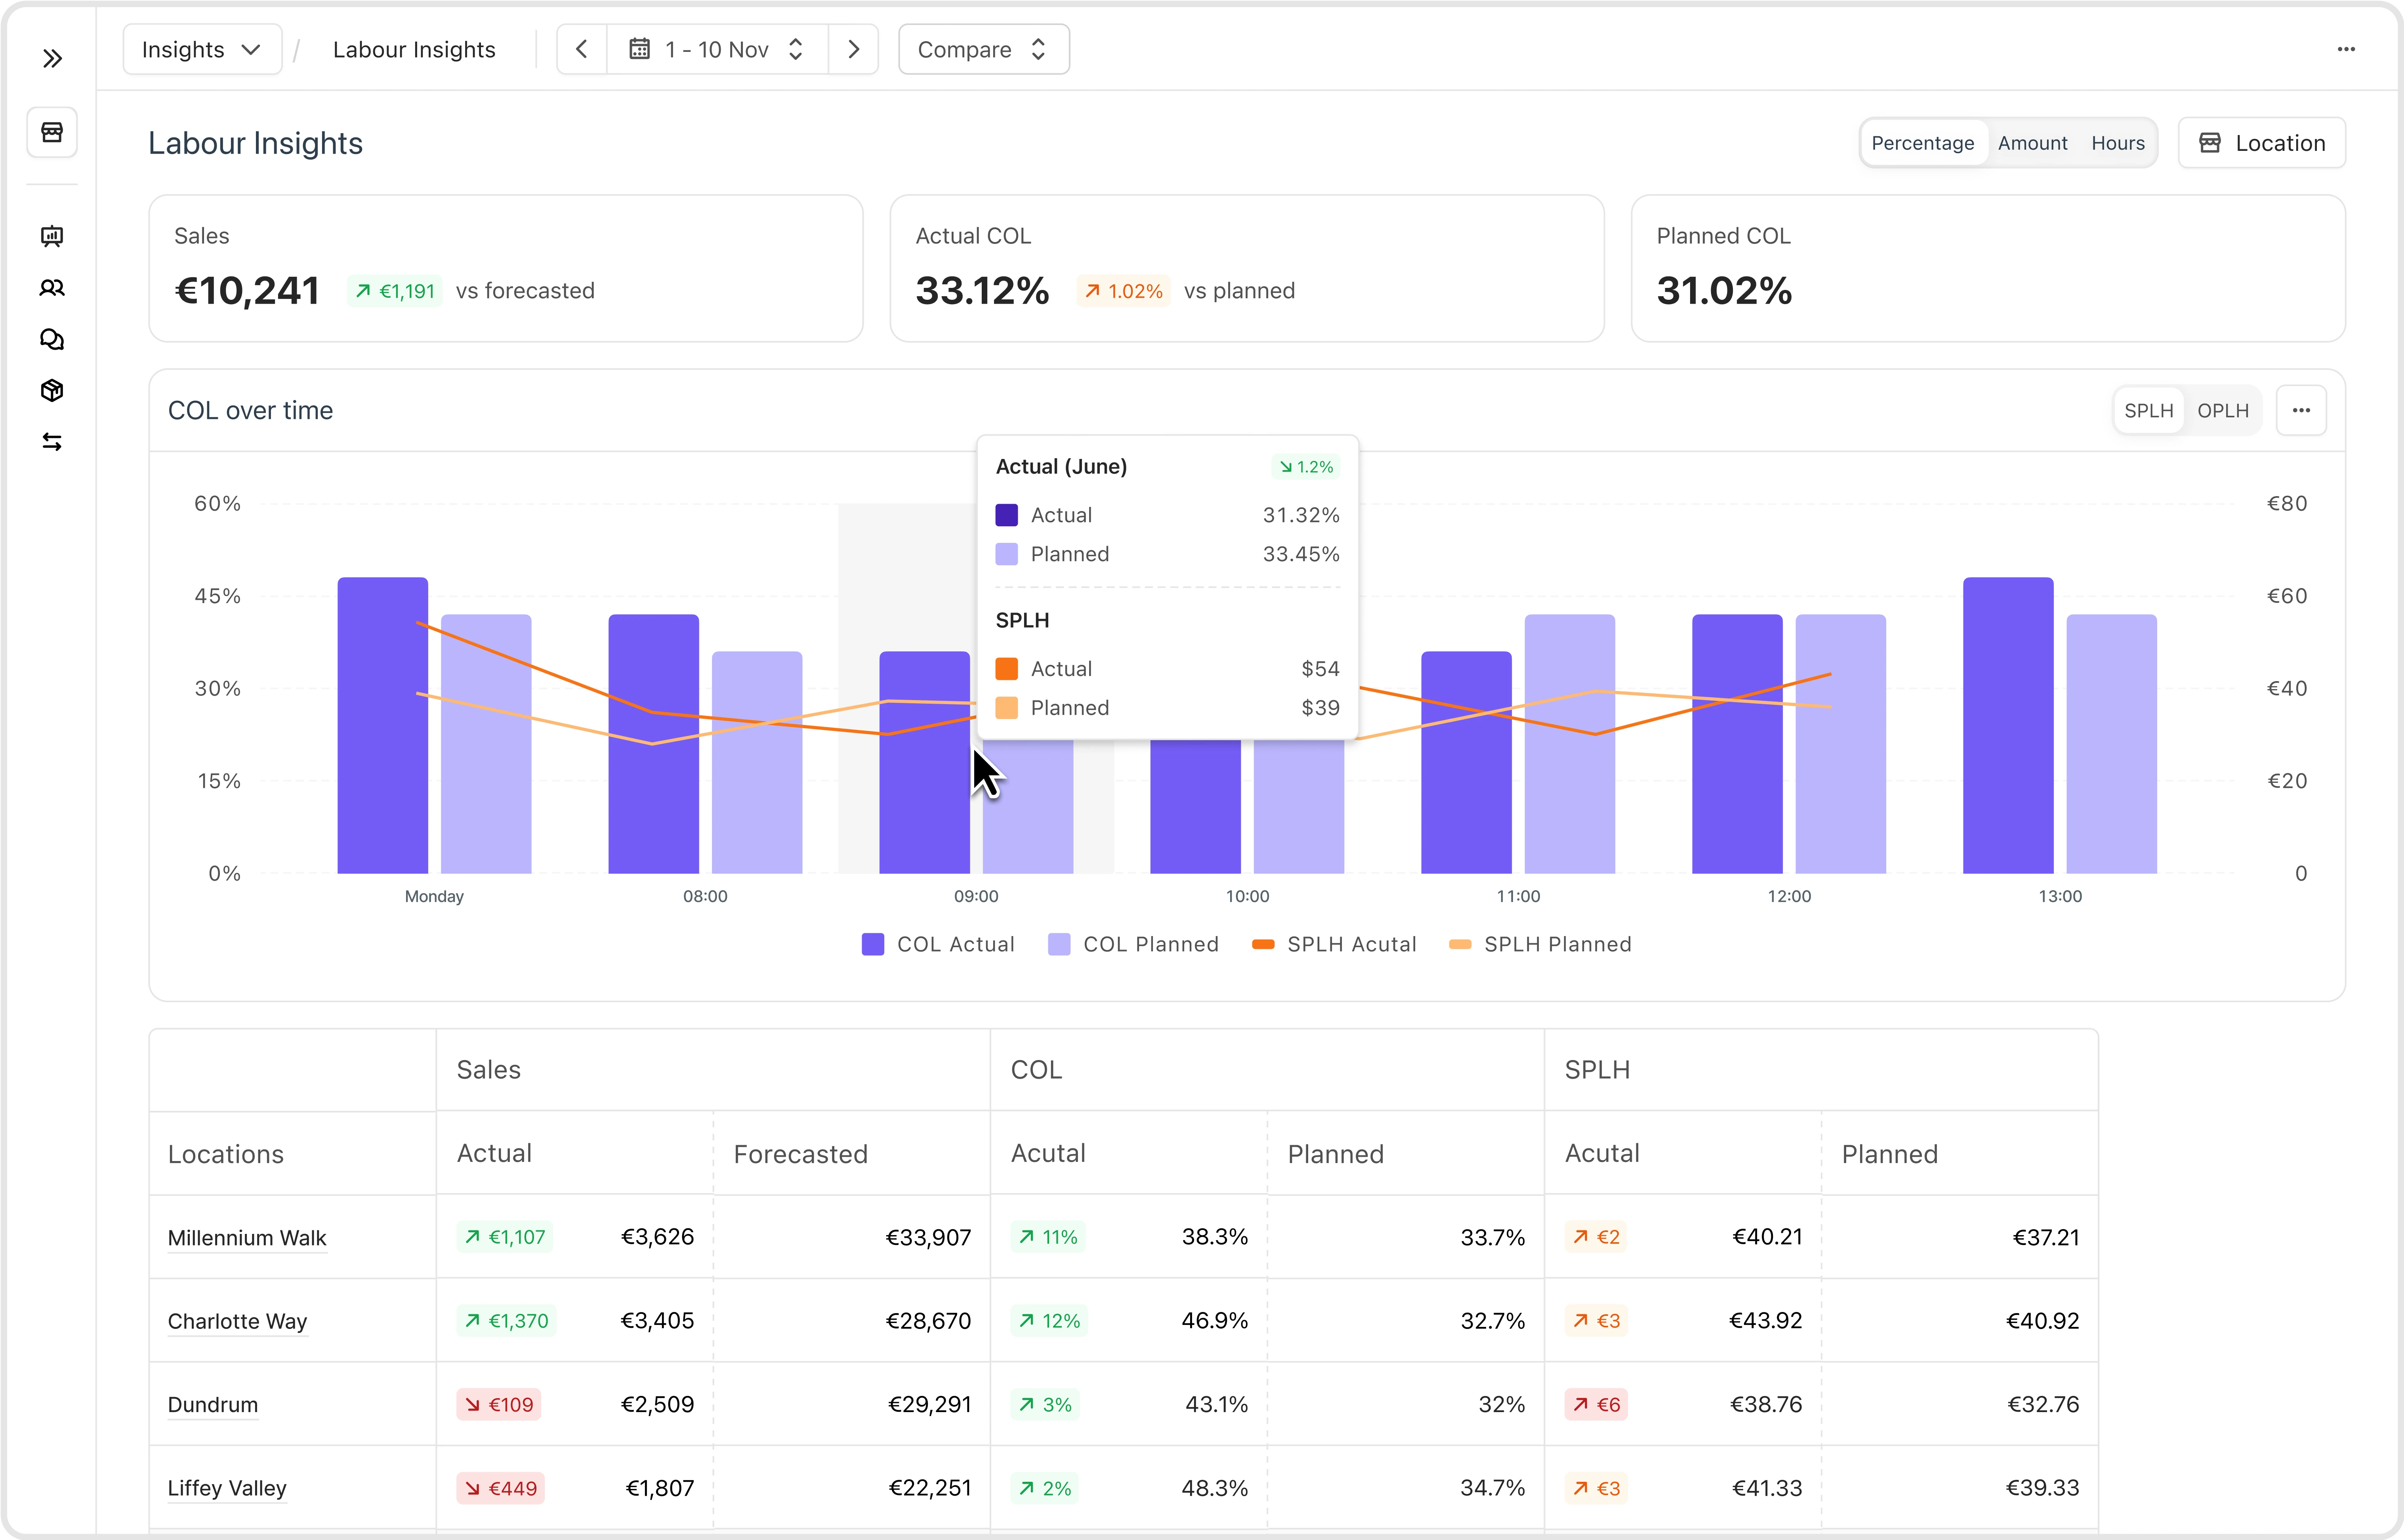Click the calendar icon in date picker
This screenshot has width=2404, height=1540.
[x=639, y=49]
